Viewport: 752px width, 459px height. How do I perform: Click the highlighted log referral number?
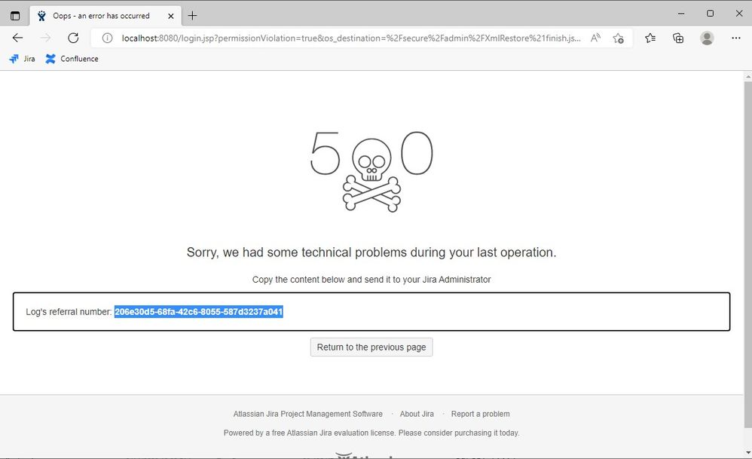tap(199, 312)
